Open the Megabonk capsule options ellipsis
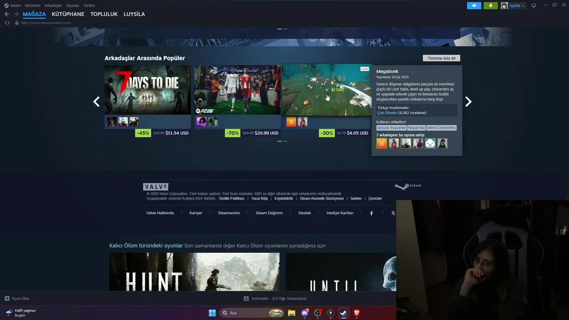Viewport: 569px width, 320px height. point(365,69)
